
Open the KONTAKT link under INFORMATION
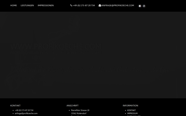coord(131,110)
